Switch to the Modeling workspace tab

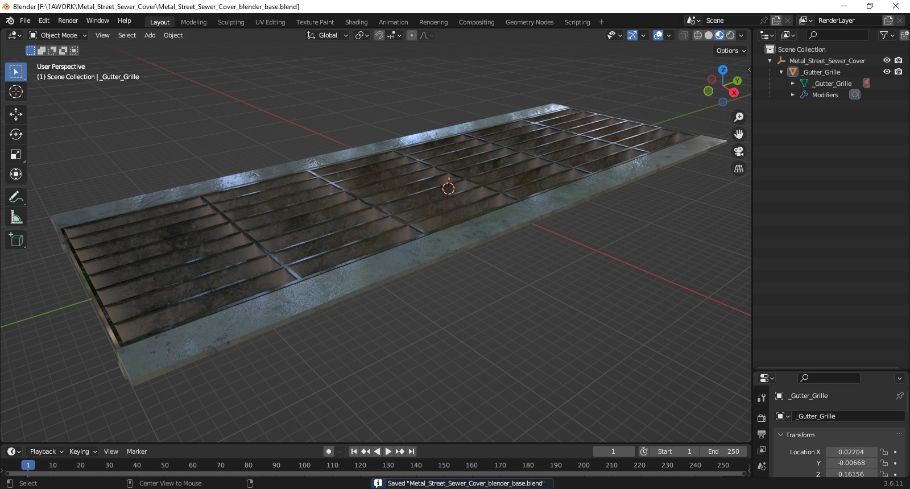[193, 22]
